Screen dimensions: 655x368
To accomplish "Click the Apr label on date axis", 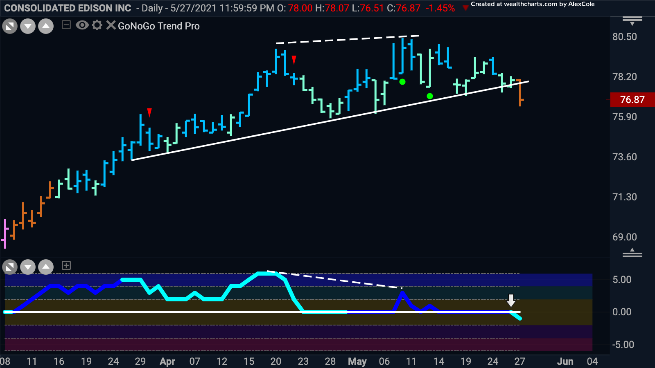I will pos(167,361).
